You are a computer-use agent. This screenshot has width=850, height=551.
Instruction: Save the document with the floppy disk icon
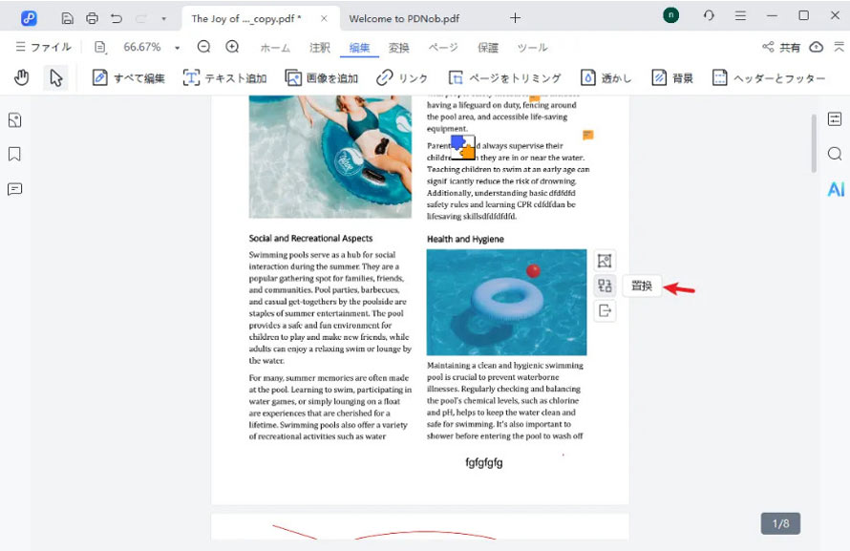pos(67,18)
